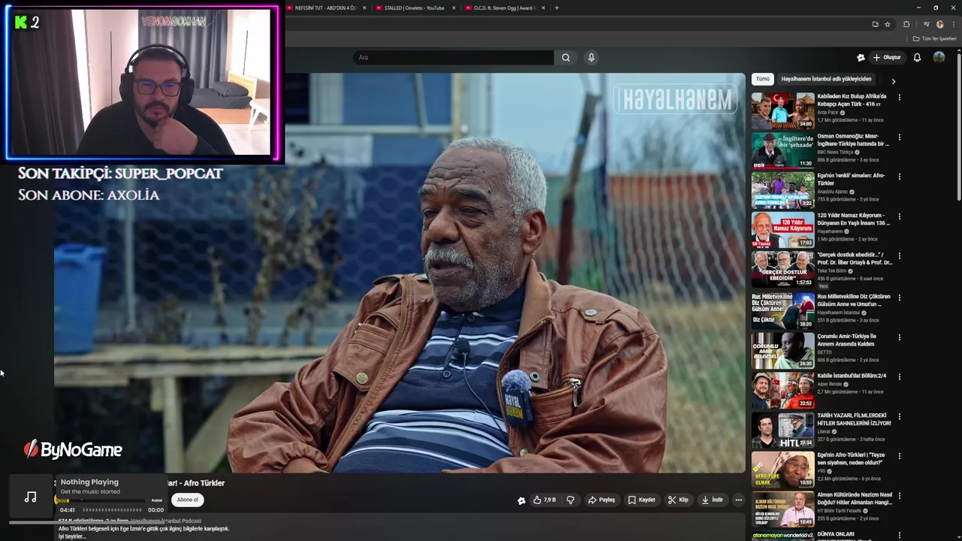Image resolution: width=962 pixels, height=541 pixels.
Task: Save the video with Kaydet
Action: click(642, 500)
